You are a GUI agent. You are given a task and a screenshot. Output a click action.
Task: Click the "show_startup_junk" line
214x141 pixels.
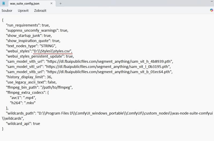[x=29, y=36]
